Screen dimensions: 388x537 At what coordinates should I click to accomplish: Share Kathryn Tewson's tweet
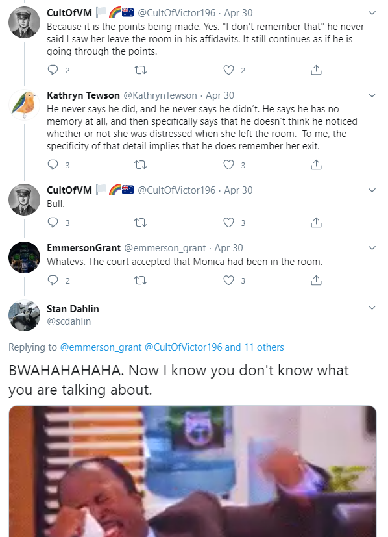(x=316, y=165)
